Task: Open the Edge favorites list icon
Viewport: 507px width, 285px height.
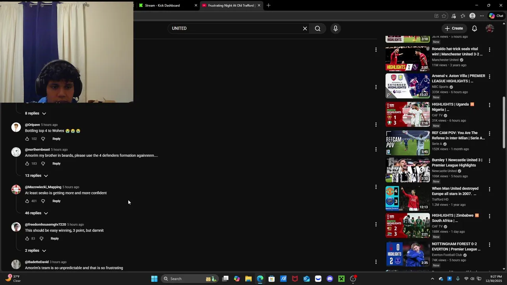Action: pos(463,16)
